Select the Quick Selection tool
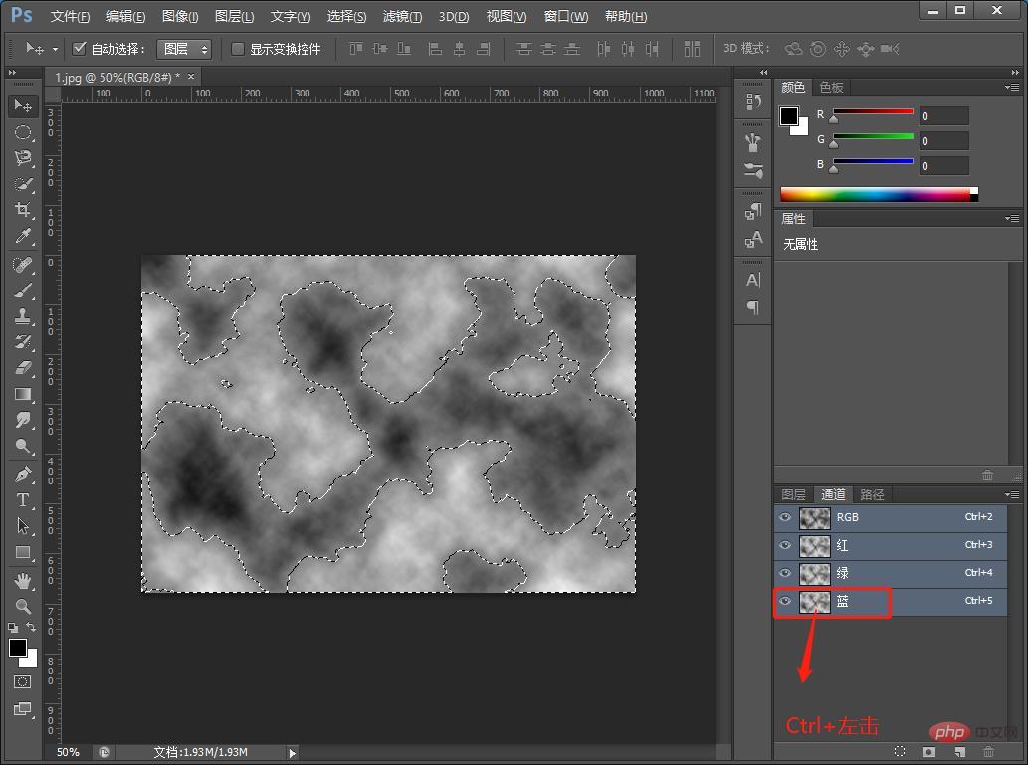The image size is (1028, 765). pos(23,184)
